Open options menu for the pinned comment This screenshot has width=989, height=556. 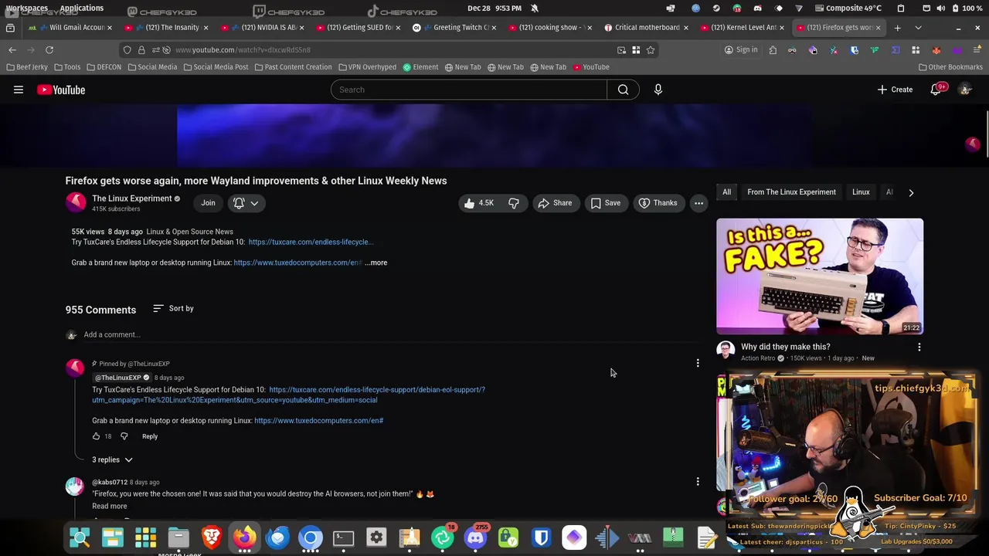(698, 363)
